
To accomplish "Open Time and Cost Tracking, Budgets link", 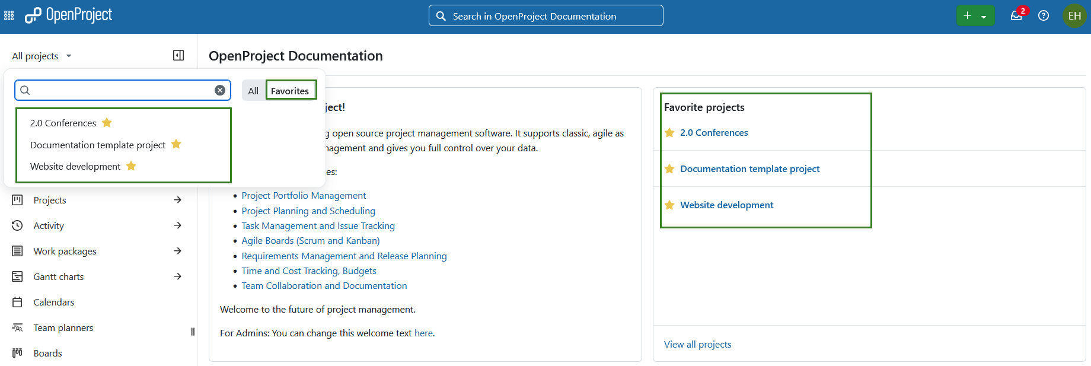I will click(309, 270).
